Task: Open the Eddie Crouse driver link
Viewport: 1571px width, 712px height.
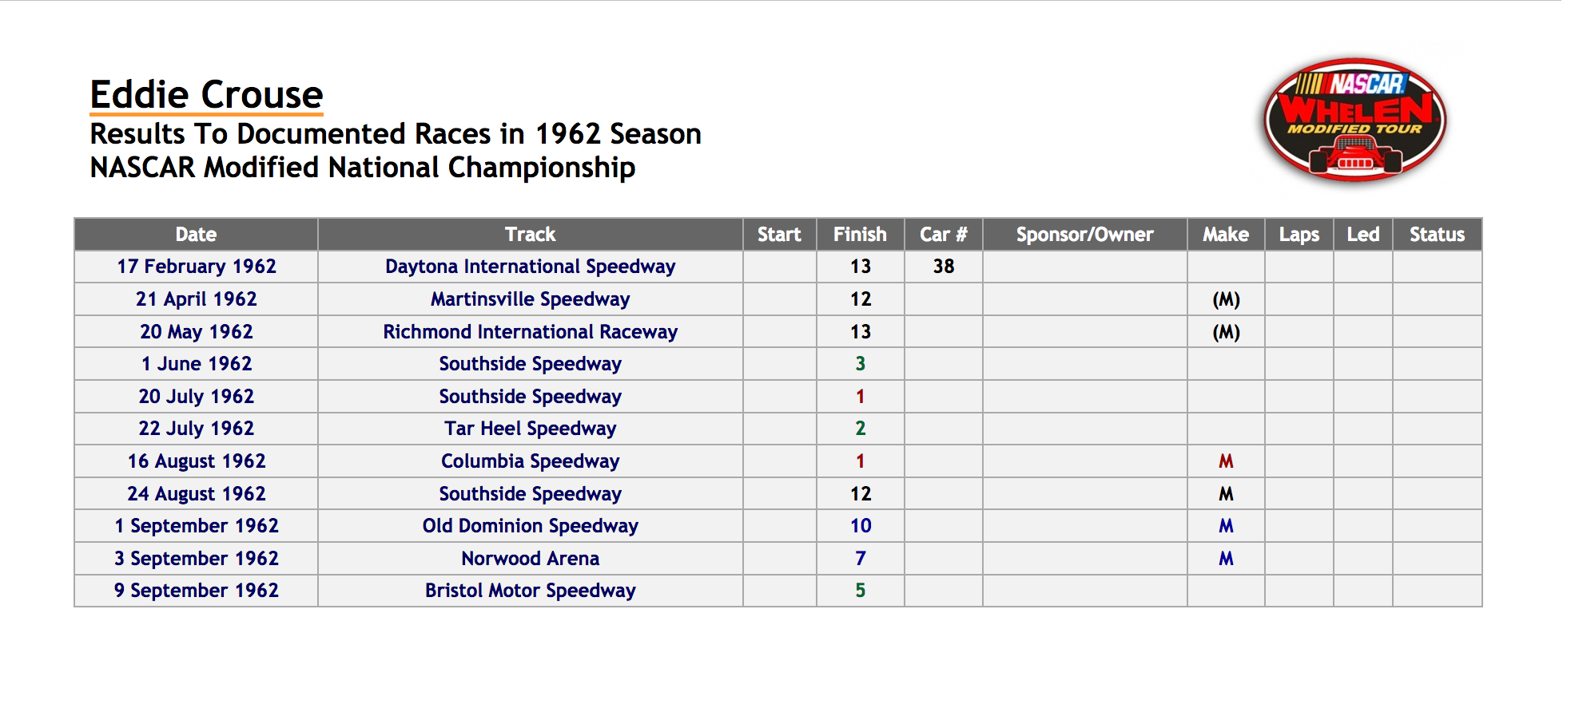Action: pyautogui.click(x=206, y=95)
